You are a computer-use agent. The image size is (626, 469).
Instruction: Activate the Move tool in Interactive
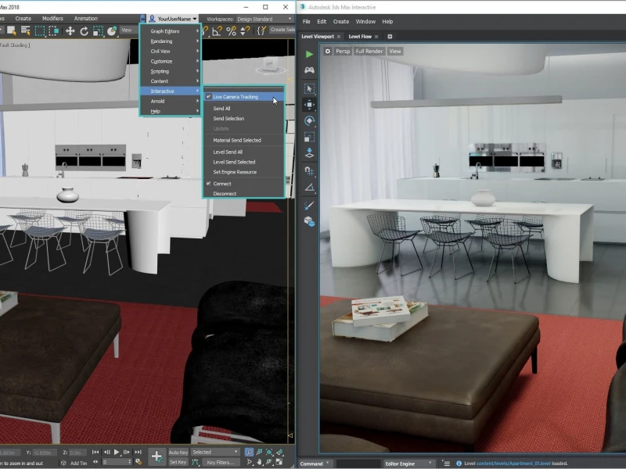[x=309, y=105]
